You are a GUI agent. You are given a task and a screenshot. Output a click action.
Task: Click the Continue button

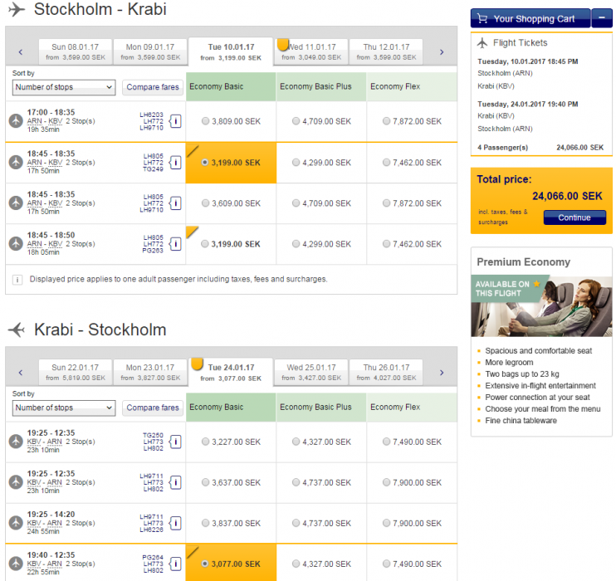(x=574, y=217)
